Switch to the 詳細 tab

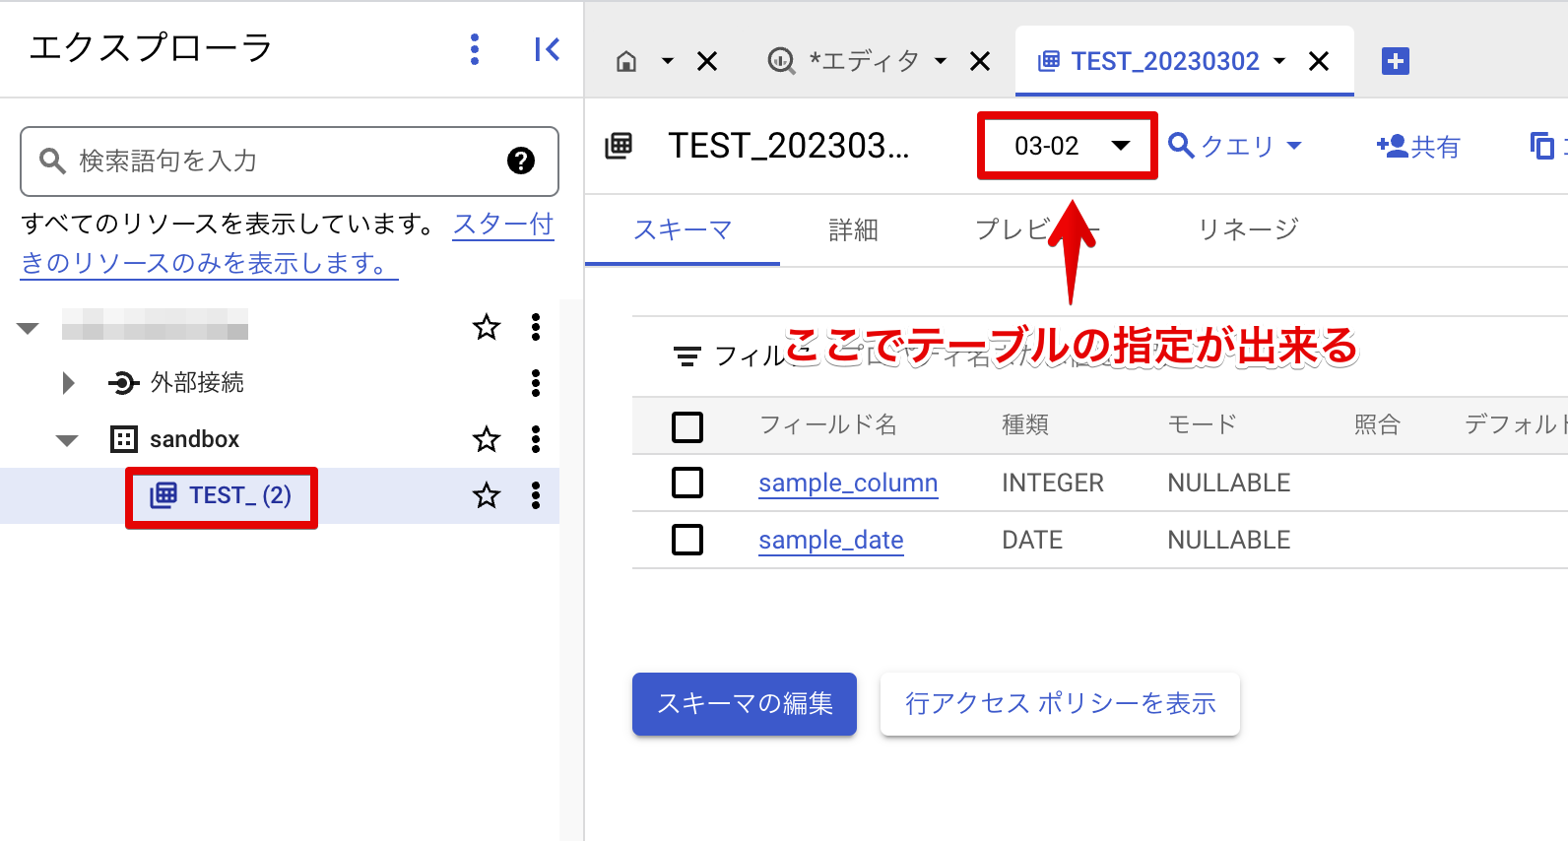click(x=853, y=230)
